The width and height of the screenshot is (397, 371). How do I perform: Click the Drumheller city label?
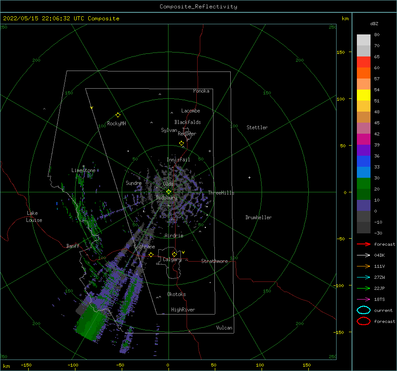(x=258, y=217)
